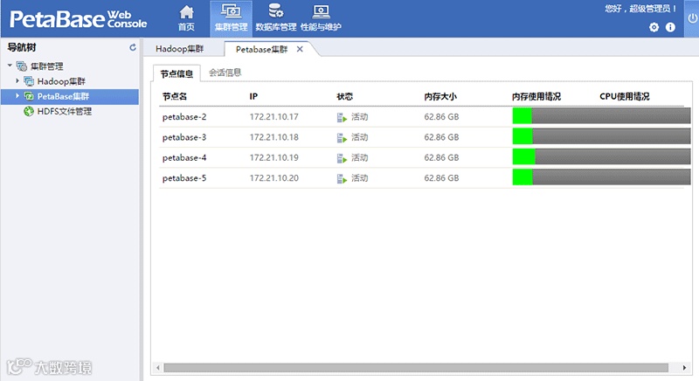Viewport: 699px width, 381px height.
Task: Switch to the Hadoop集群 tab
Action: 180,49
